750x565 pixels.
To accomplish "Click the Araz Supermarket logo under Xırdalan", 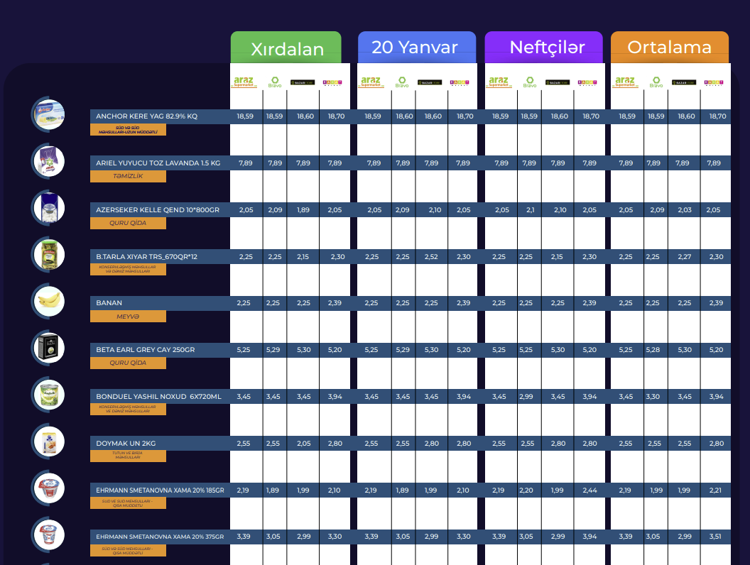I will [244, 82].
